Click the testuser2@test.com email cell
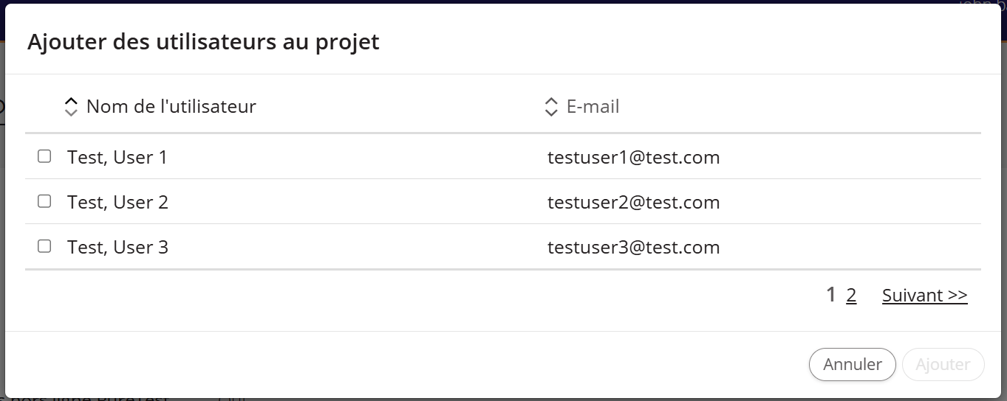This screenshot has width=1007, height=401. tap(634, 202)
